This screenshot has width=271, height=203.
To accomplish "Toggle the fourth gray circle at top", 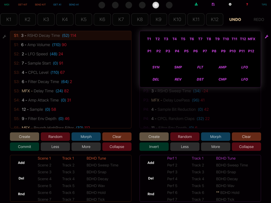I will click(142, 5).
